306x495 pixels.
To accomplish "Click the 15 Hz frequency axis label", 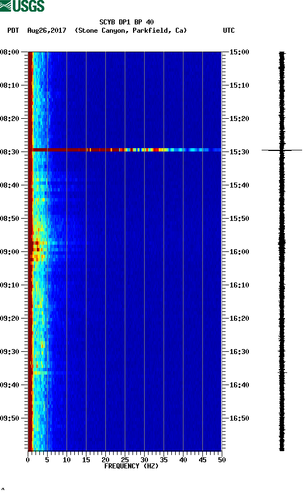I will tap(86, 460).
